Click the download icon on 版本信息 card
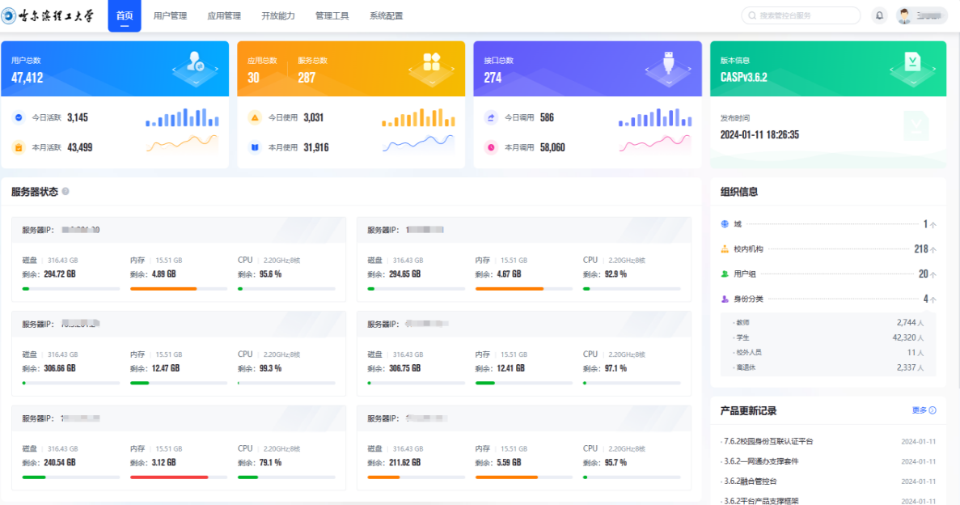The height and width of the screenshot is (505, 960). (912, 62)
